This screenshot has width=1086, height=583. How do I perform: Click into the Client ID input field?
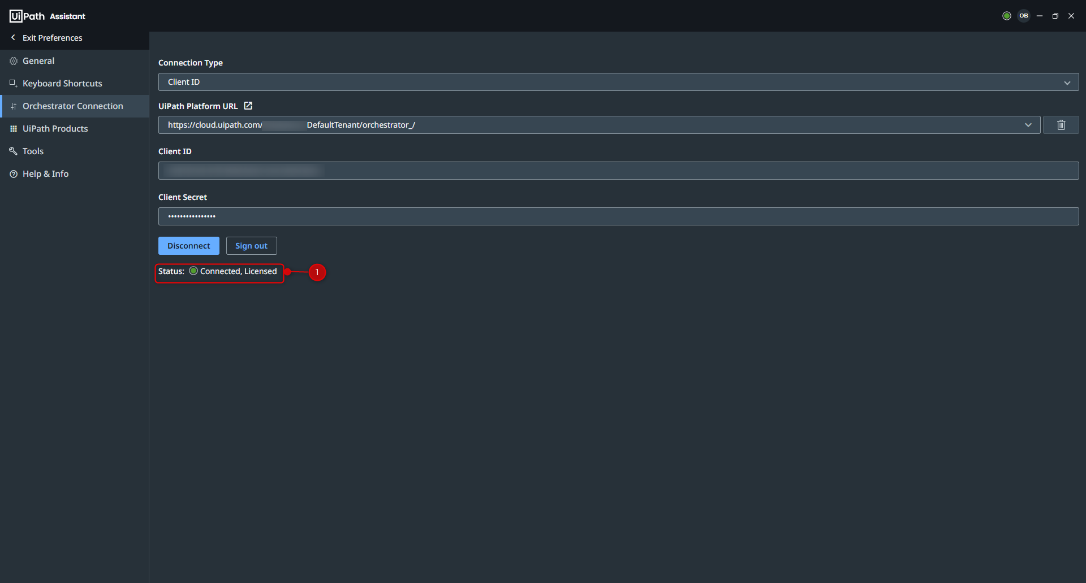point(619,171)
